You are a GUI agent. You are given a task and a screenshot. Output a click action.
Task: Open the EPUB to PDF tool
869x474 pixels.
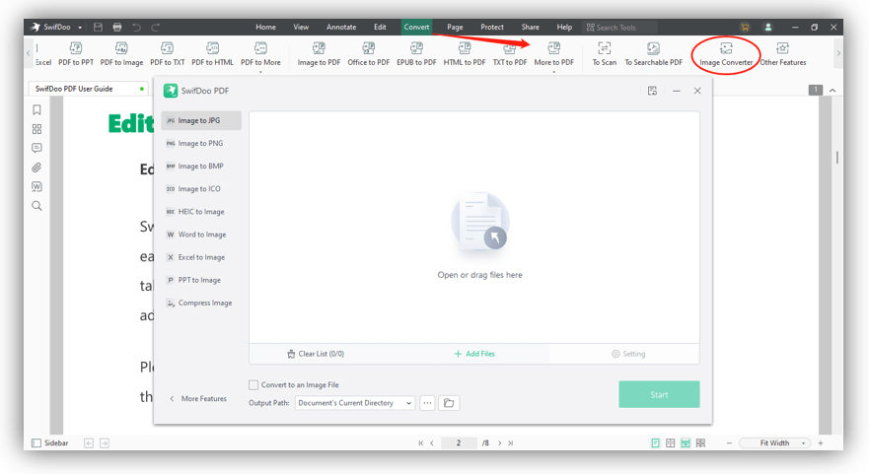tap(416, 54)
